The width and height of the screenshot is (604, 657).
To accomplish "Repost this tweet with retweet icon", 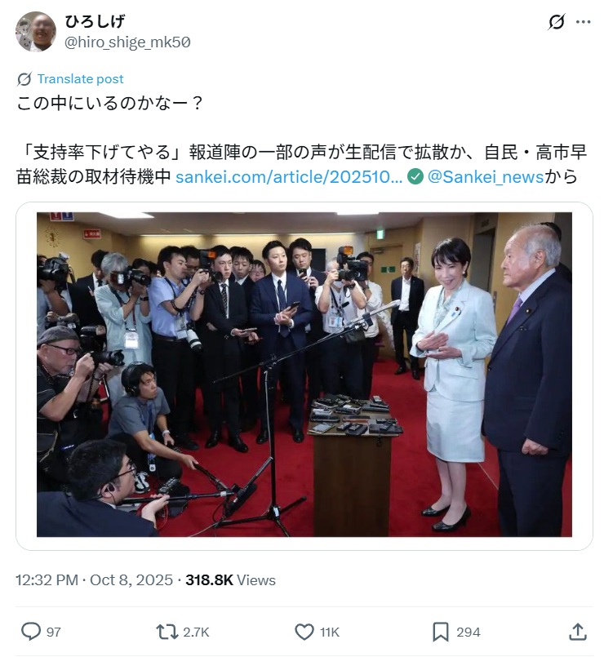I will pos(167,632).
